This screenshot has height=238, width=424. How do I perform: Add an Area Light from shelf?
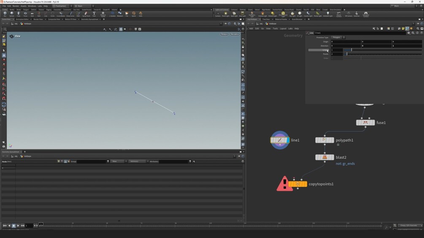click(242, 14)
